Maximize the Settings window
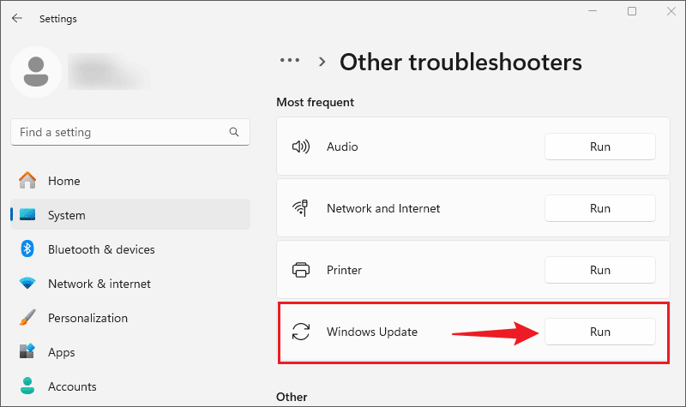The height and width of the screenshot is (407, 686). click(632, 11)
